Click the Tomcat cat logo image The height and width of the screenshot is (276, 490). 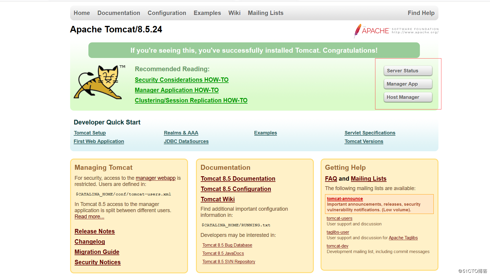click(x=100, y=82)
